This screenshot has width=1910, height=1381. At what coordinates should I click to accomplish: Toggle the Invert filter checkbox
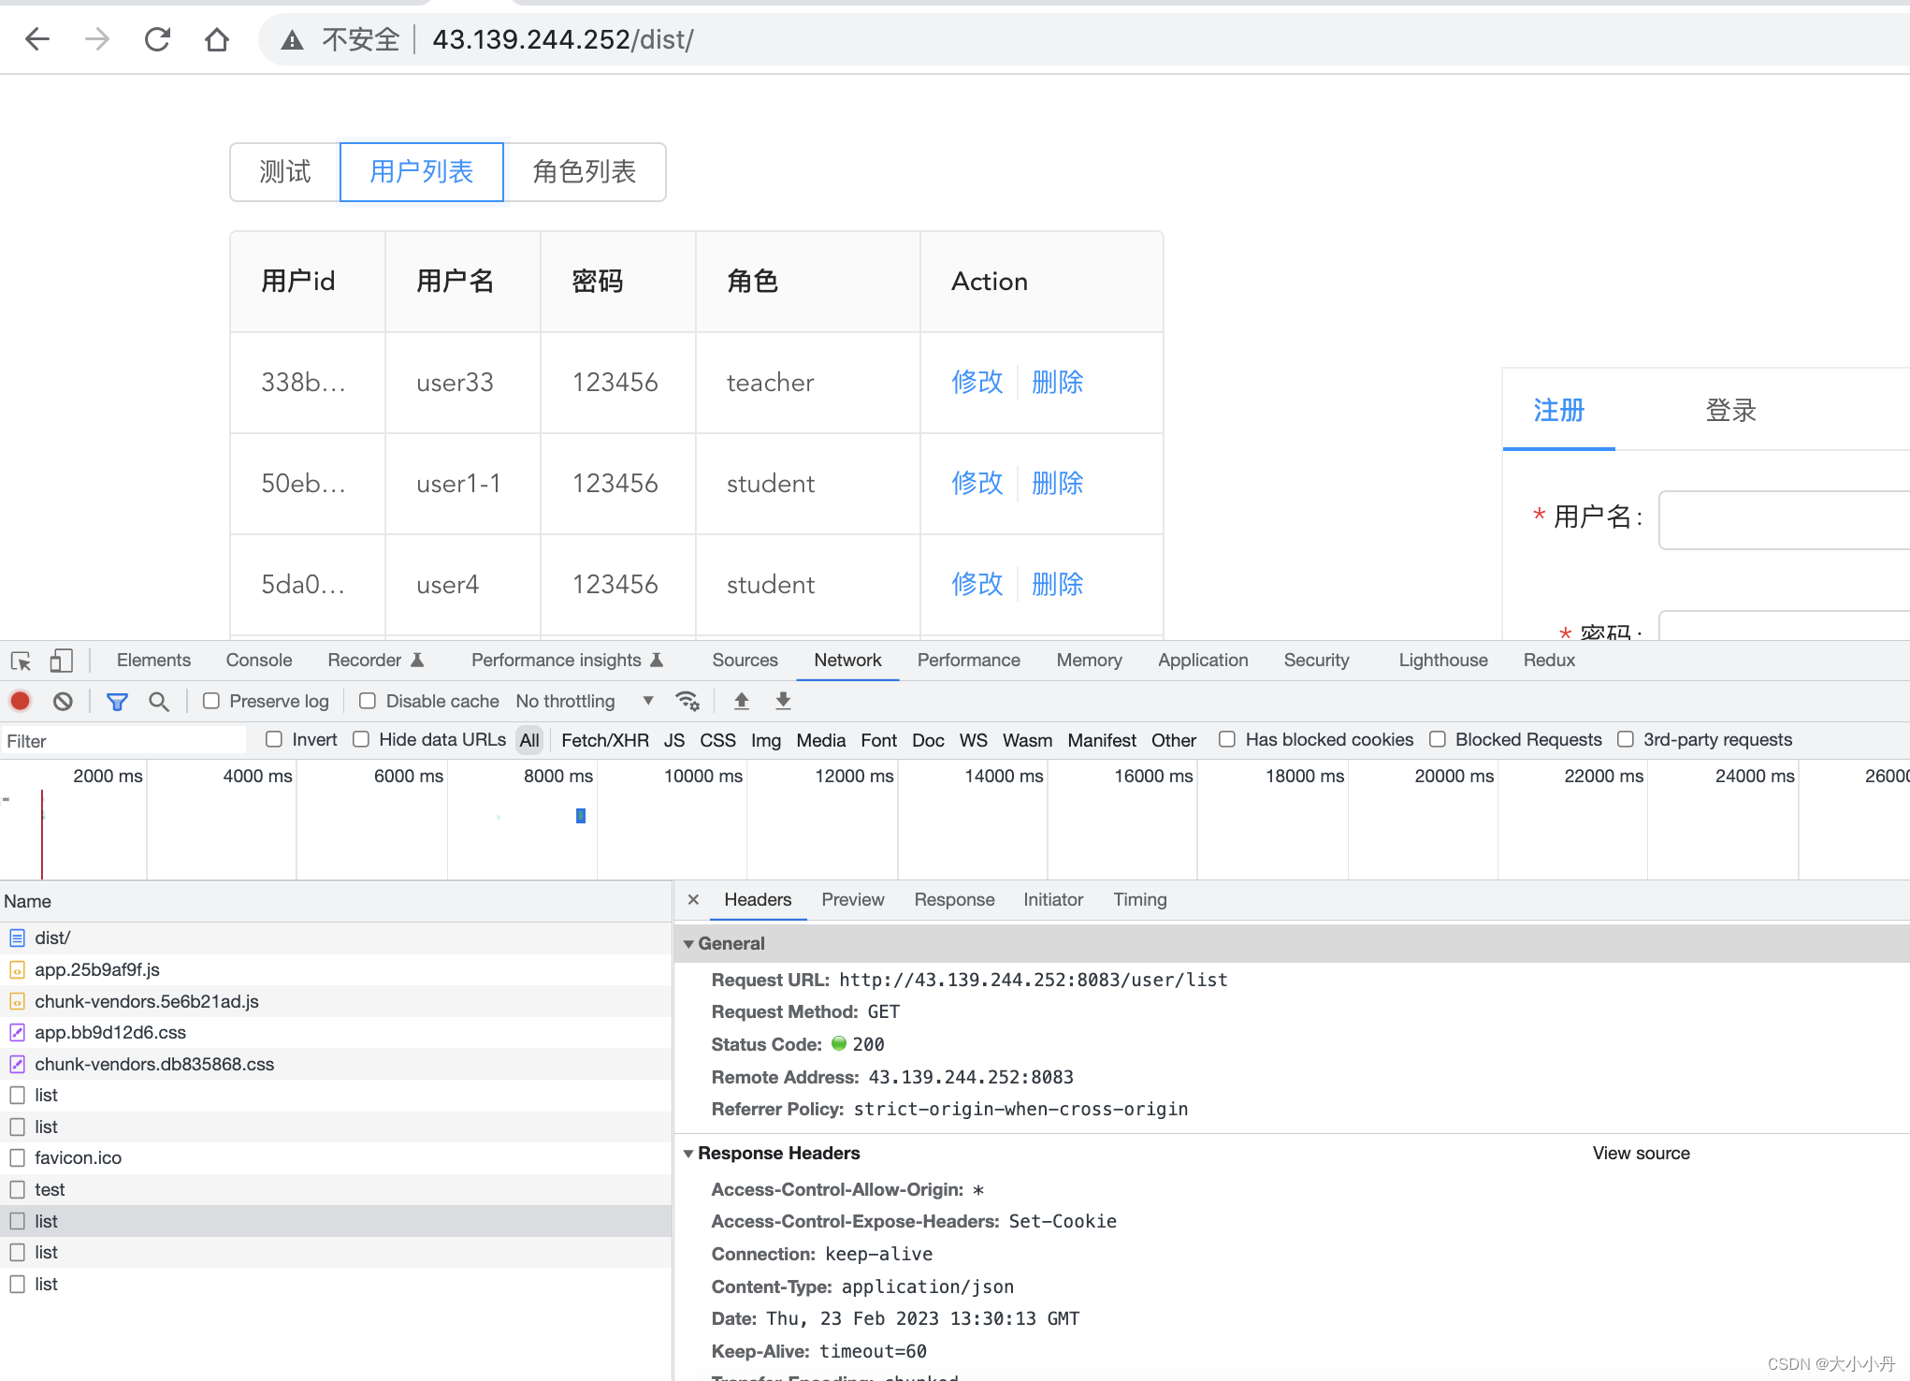point(273,739)
